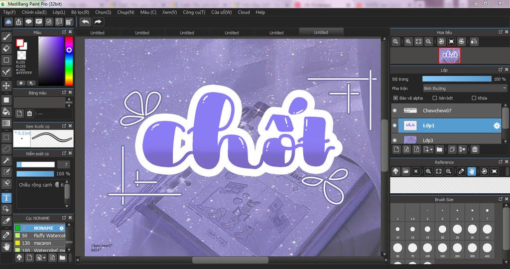Open the Pha trộn blend mode dropdown
510x269 pixels.
coord(465,88)
